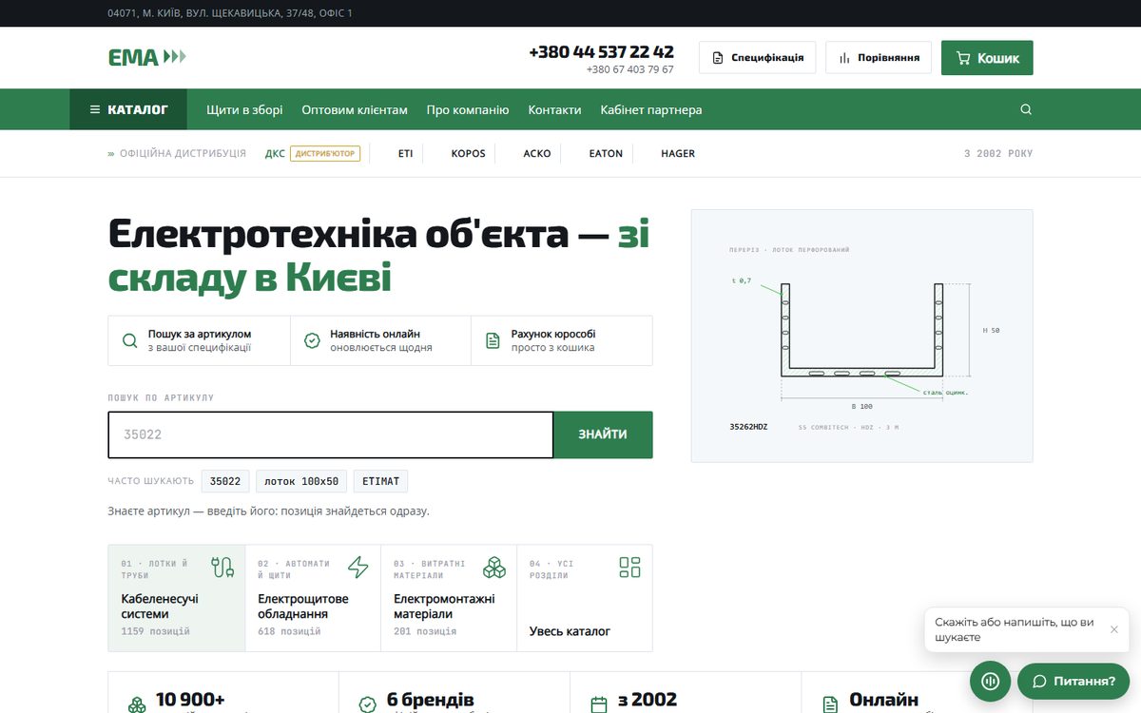This screenshot has height=713, width=1141.
Task: Click the ЗНАЙТИ search button
Action: click(603, 434)
